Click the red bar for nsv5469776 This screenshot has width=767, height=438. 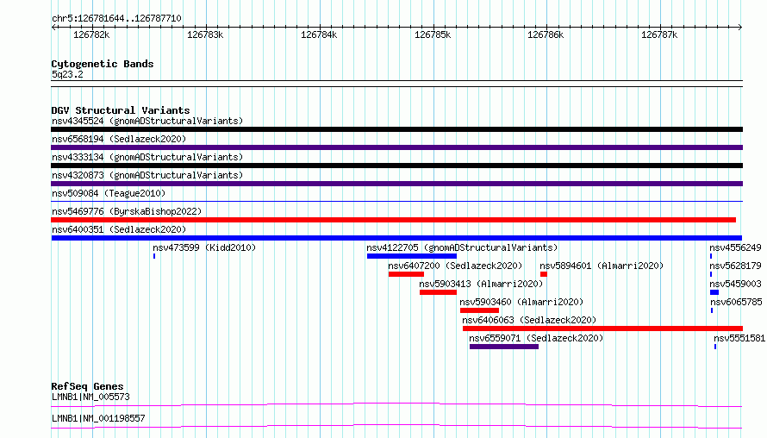393,220
